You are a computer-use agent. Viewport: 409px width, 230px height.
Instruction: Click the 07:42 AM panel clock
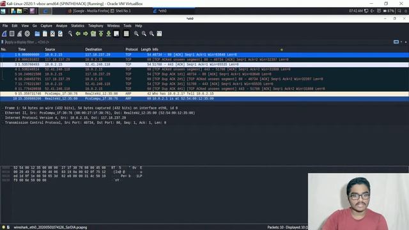pos(356,11)
